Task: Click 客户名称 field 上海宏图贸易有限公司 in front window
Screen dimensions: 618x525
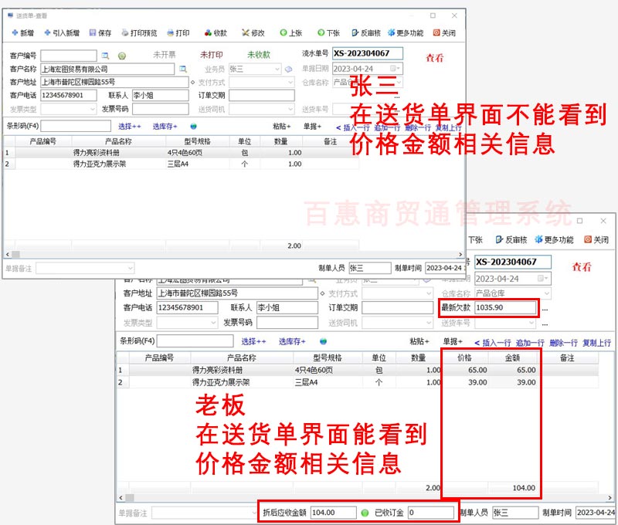Action: tap(107, 69)
